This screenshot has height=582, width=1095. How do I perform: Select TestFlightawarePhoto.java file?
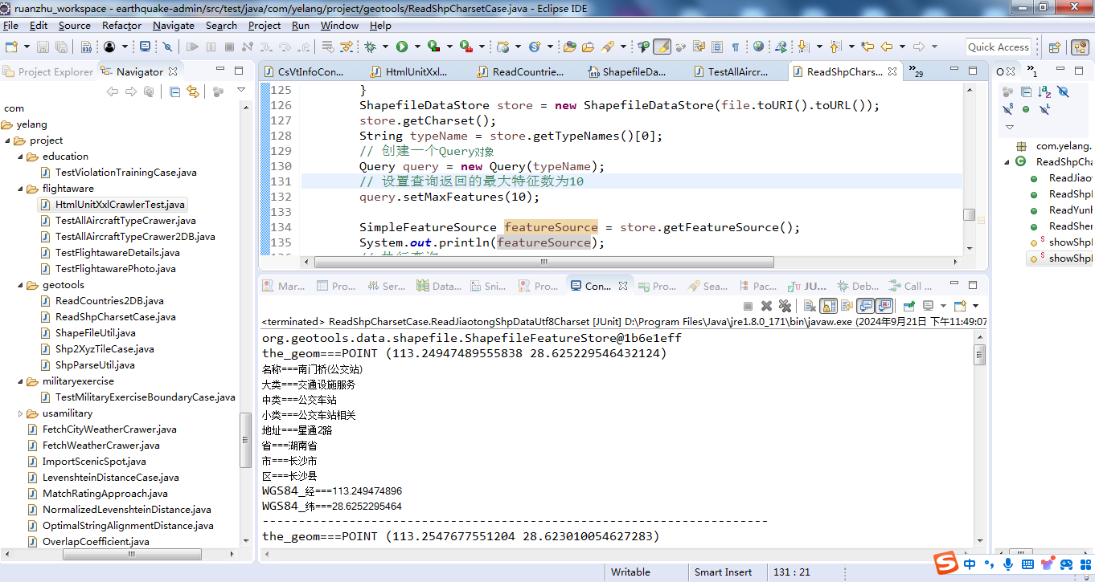(109, 269)
